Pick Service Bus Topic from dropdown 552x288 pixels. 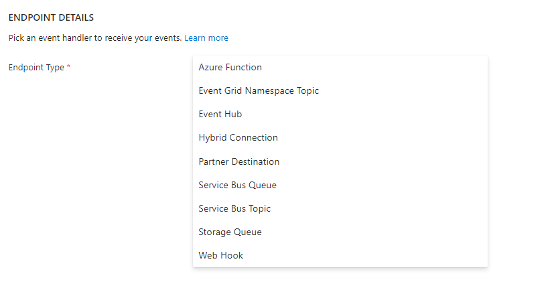click(x=340, y=209)
